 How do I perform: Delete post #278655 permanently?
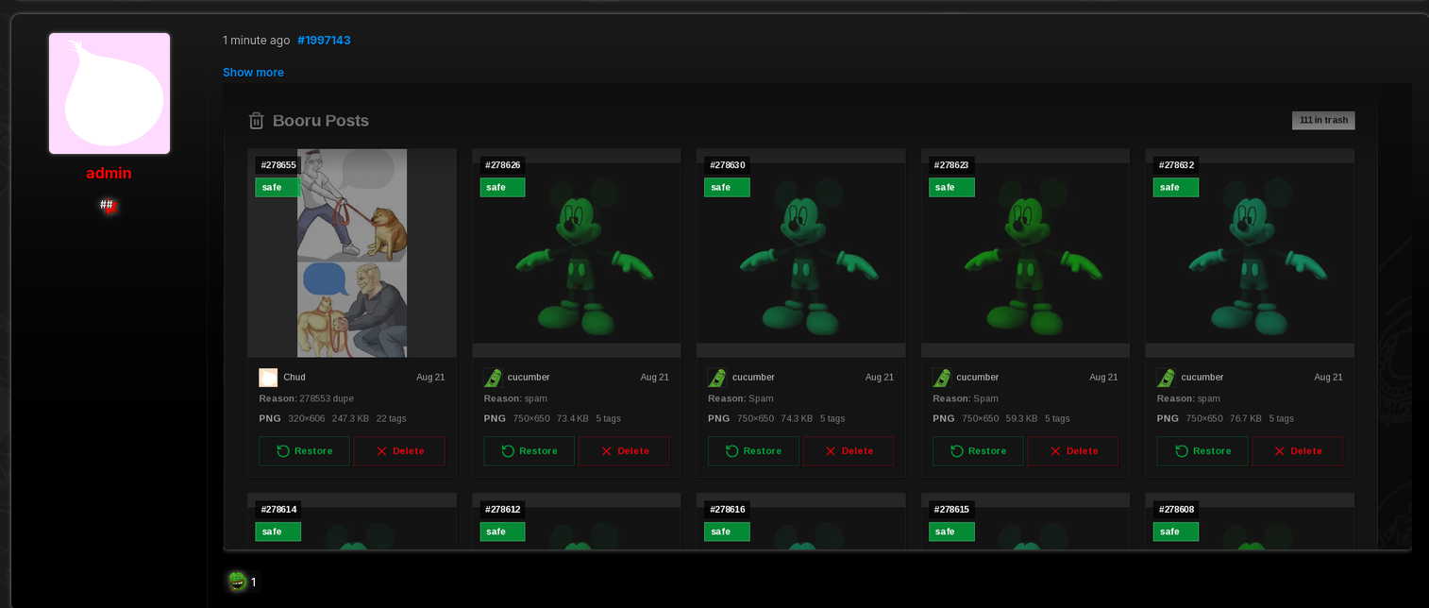tap(399, 451)
